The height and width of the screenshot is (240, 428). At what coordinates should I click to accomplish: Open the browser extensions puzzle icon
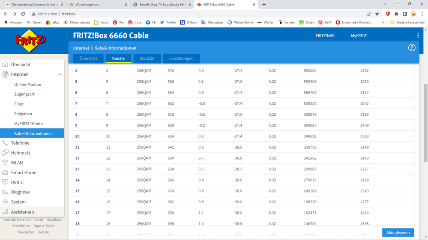(396, 14)
